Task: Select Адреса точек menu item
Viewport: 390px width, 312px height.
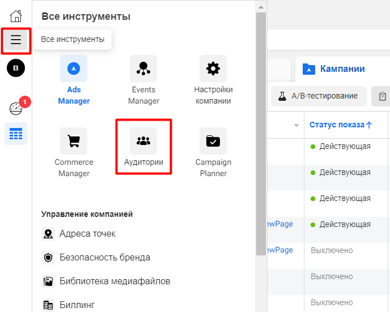Action: (x=87, y=234)
